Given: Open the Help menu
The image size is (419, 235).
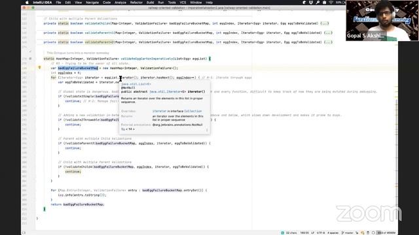Looking at the screenshot, I should coord(209,3).
